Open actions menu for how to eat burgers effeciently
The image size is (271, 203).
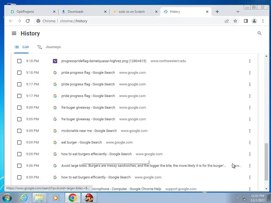tap(250, 154)
